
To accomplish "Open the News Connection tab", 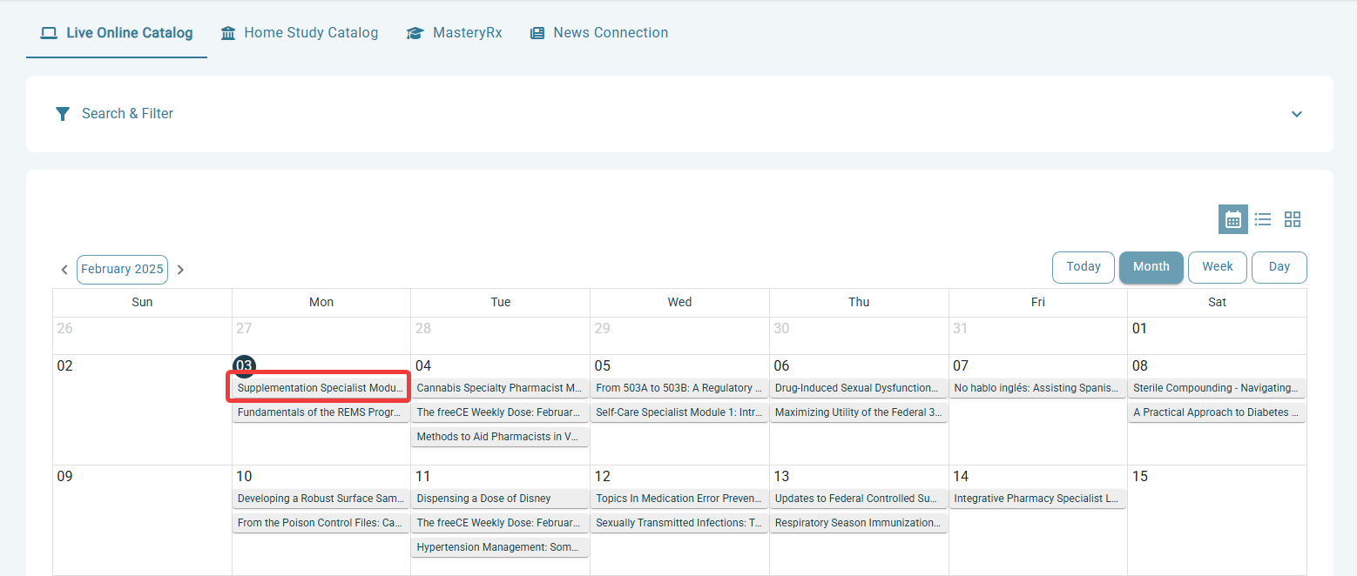I will coord(598,33).
